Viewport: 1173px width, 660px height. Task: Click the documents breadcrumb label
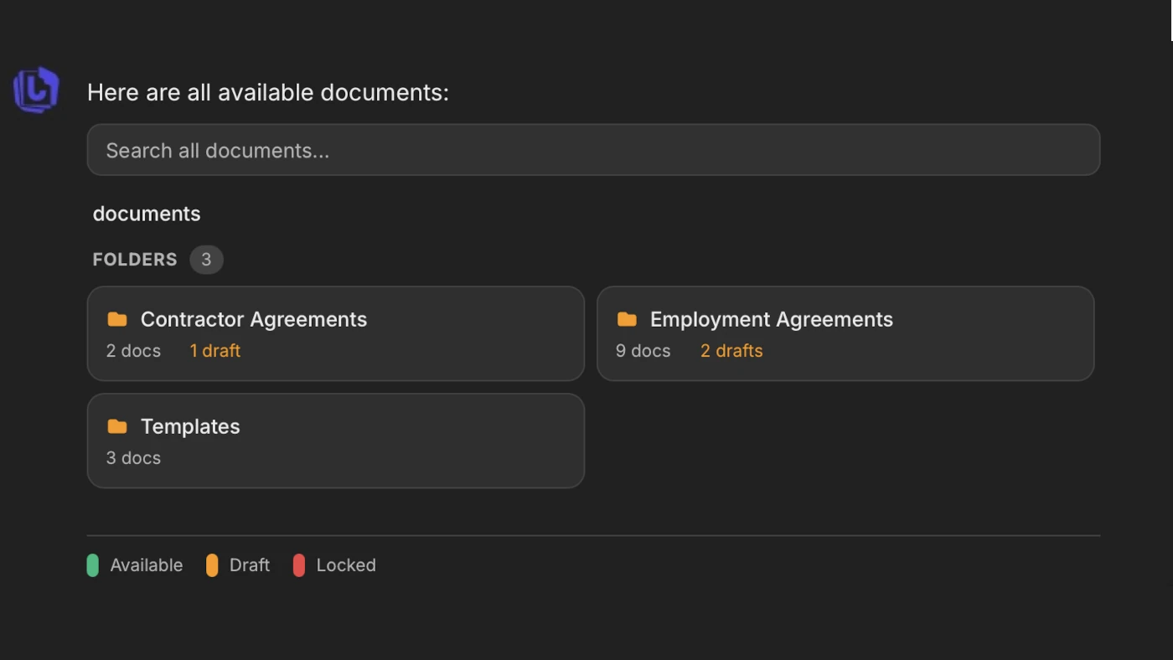pyautogui.click(x=147, y=214)
